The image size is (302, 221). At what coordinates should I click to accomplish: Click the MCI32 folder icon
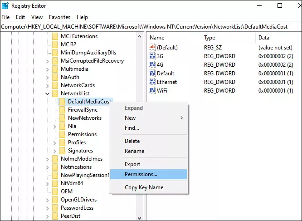(x=55, y=44)
